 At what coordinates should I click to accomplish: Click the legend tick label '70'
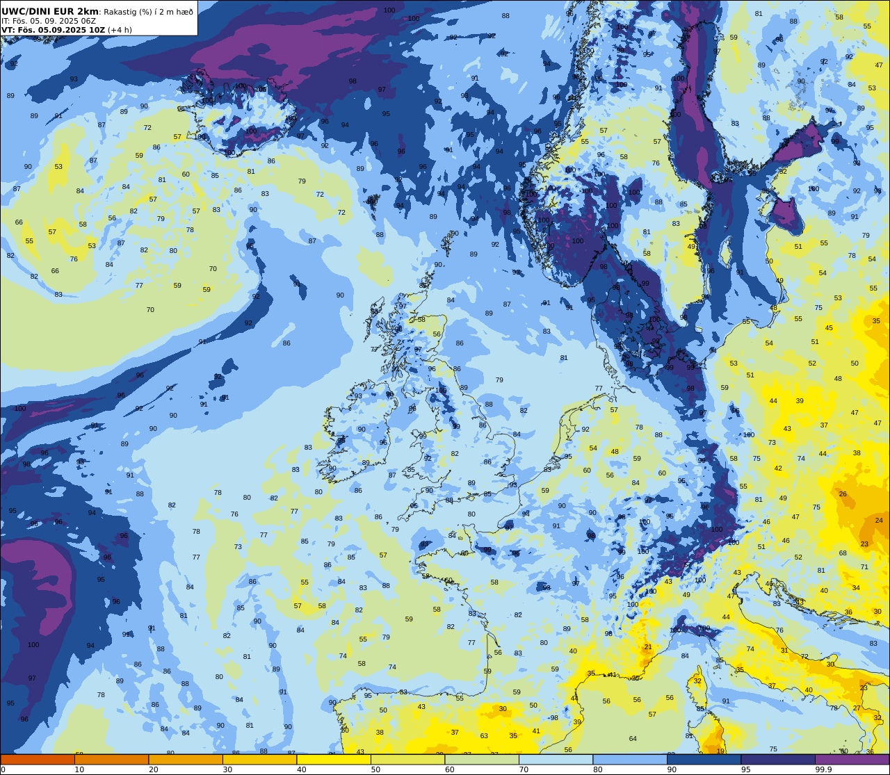524,769
